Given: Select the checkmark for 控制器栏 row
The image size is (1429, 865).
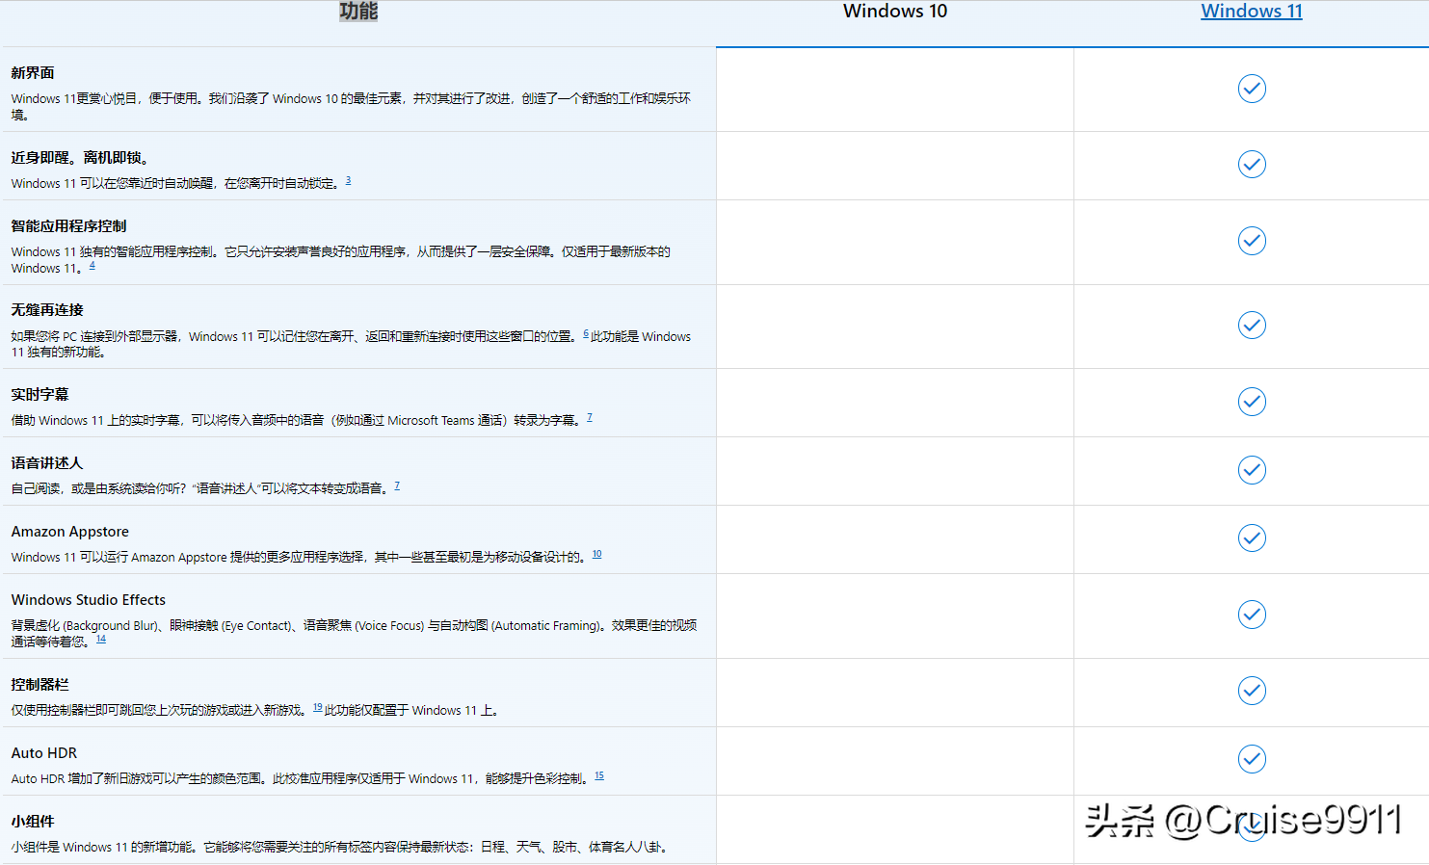Looking at the screenshot, I should 1251,691.
